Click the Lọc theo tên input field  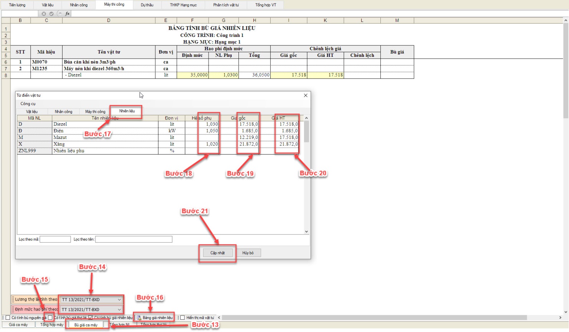(x=134, y=240)
